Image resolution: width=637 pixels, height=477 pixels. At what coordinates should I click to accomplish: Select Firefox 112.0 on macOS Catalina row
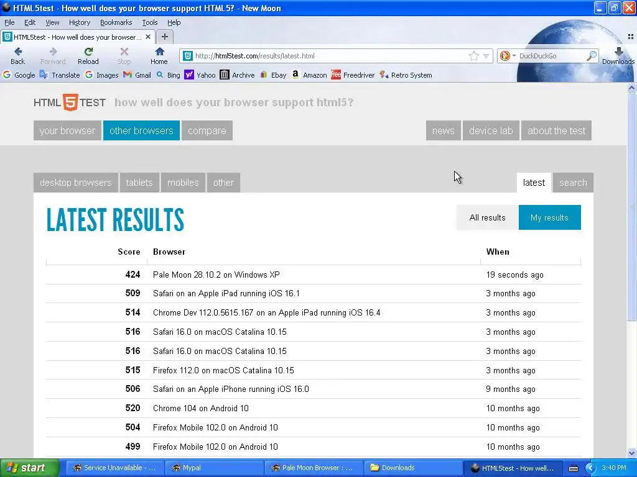point(314,370)
